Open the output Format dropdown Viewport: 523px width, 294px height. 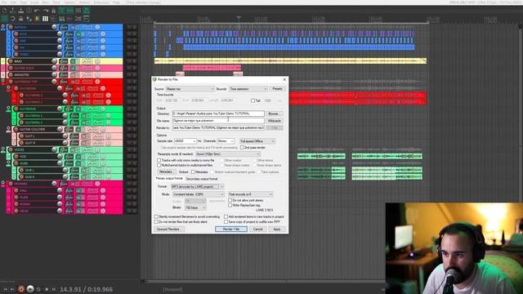click(198, 187)
